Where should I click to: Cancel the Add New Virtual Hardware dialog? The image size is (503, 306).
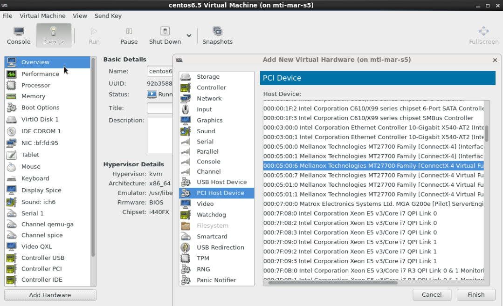(432, 294)
